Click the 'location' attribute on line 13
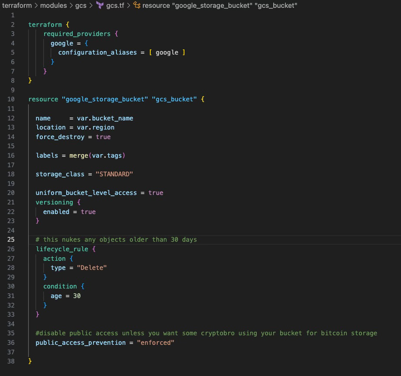401x376 pixels. tap(51, 127)
